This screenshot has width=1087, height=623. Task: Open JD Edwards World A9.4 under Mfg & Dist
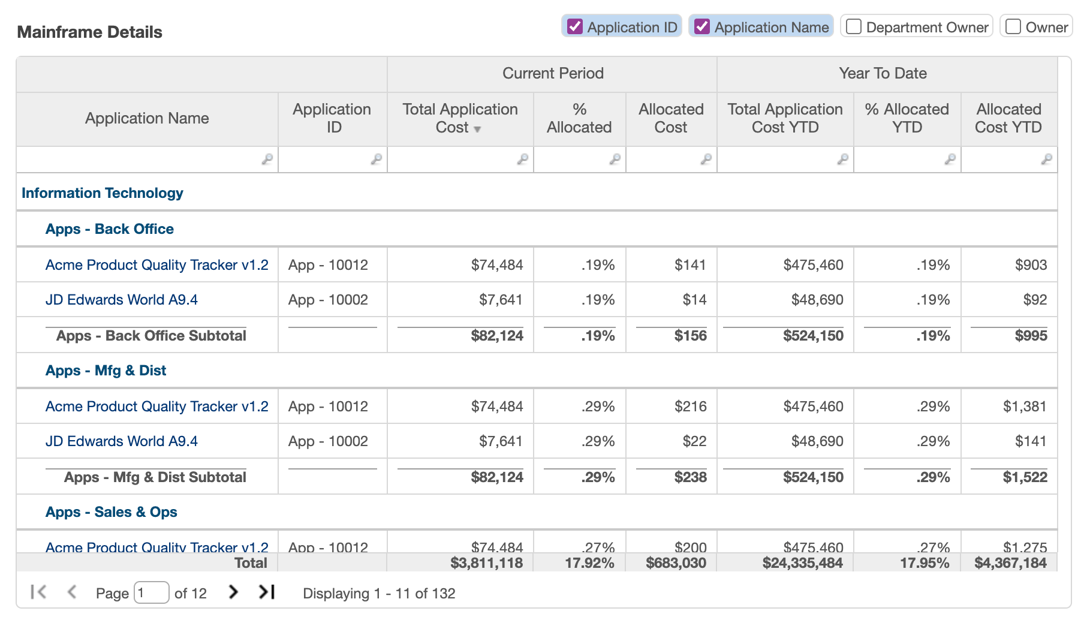pos(122,441)
